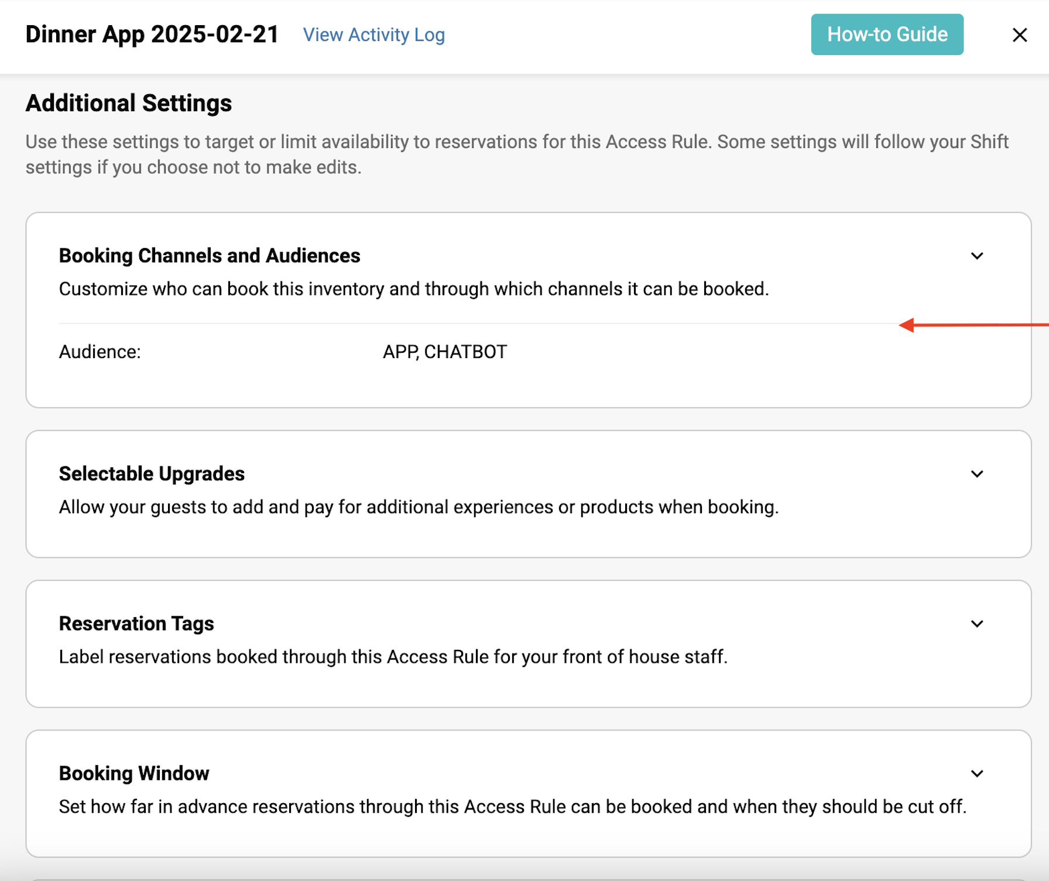
Task: Click the How-to Guide button
Action: click(886, 35)
